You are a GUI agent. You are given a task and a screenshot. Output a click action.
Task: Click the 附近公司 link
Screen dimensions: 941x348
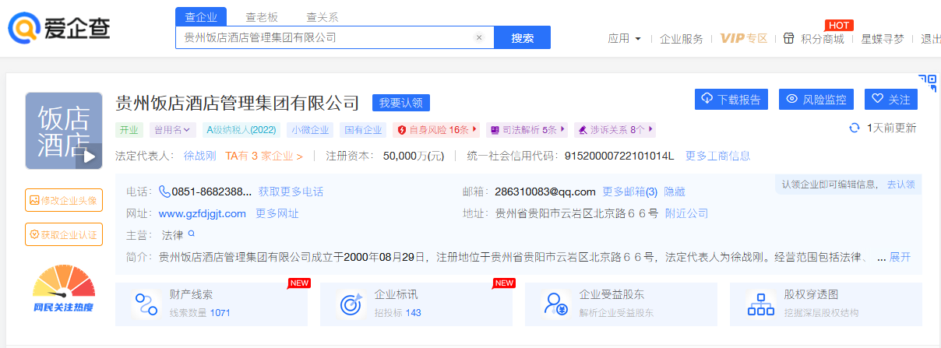[x=687, y=213]
